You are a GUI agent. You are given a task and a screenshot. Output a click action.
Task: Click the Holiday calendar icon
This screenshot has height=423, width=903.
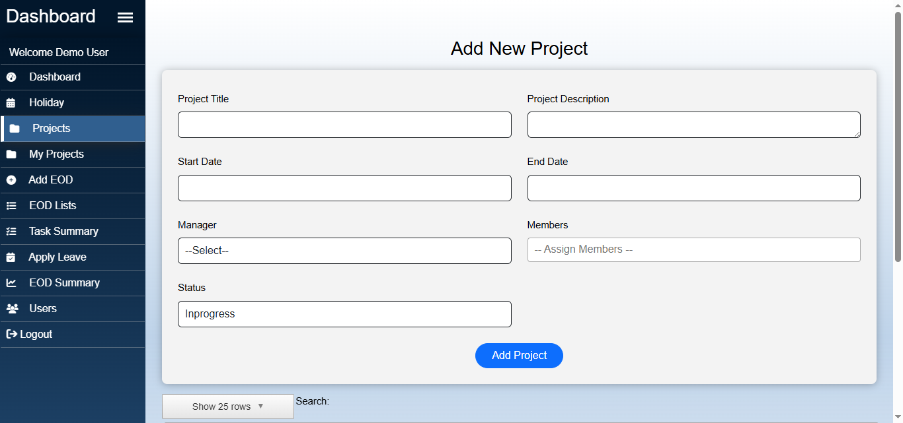click(x=11, y=103)
